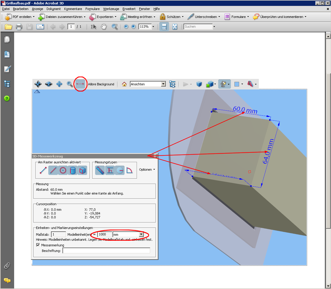Open the mm units dropdown

tap(141, 234)
